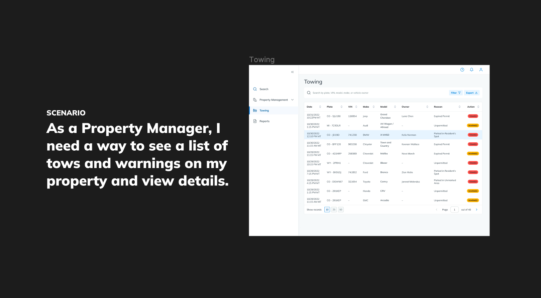
Task: Select owner Zion Hicks
Action: pyautogui.click(x=407, y=172)
